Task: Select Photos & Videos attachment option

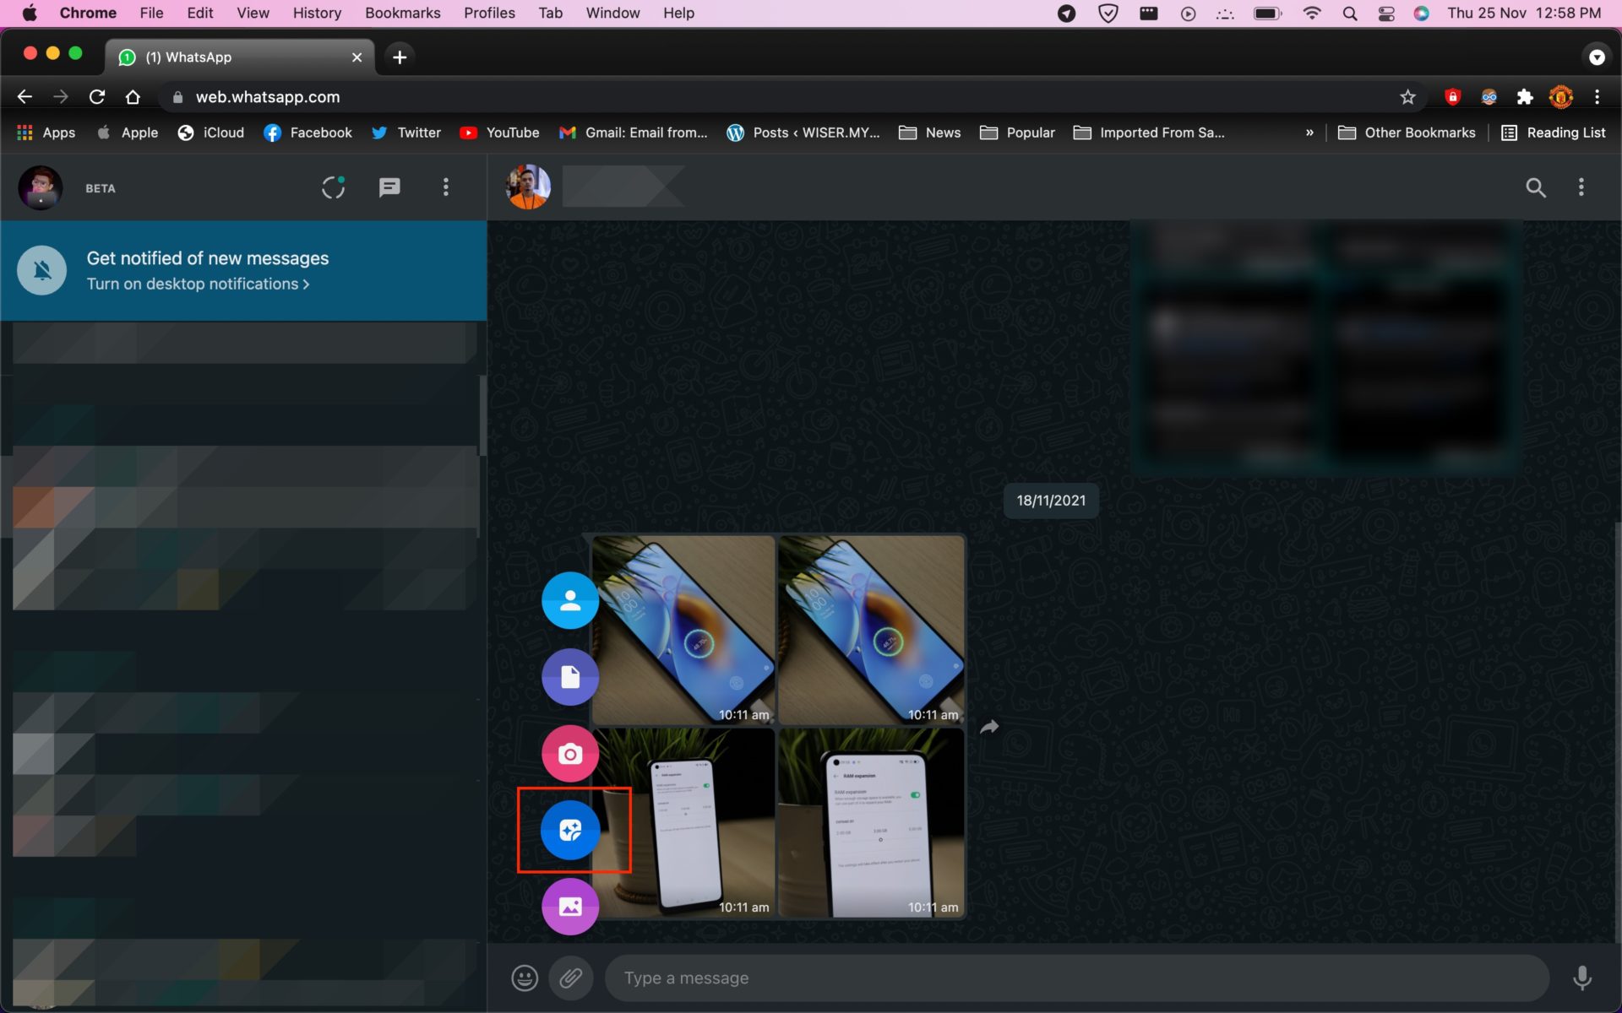Action: coord(570,907)
